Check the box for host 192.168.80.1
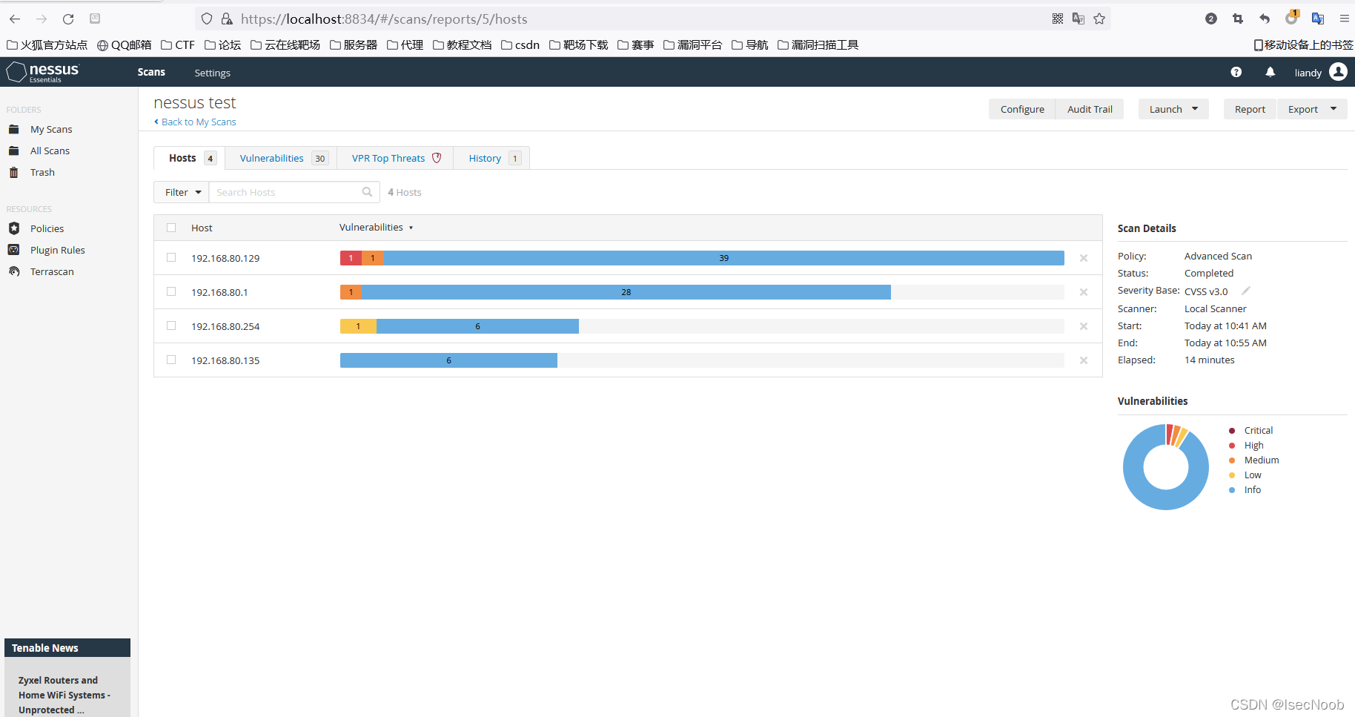 (171, 291)
